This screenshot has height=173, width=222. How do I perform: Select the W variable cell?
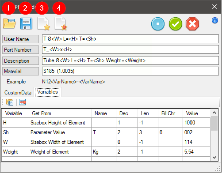[x=15, y=142]
